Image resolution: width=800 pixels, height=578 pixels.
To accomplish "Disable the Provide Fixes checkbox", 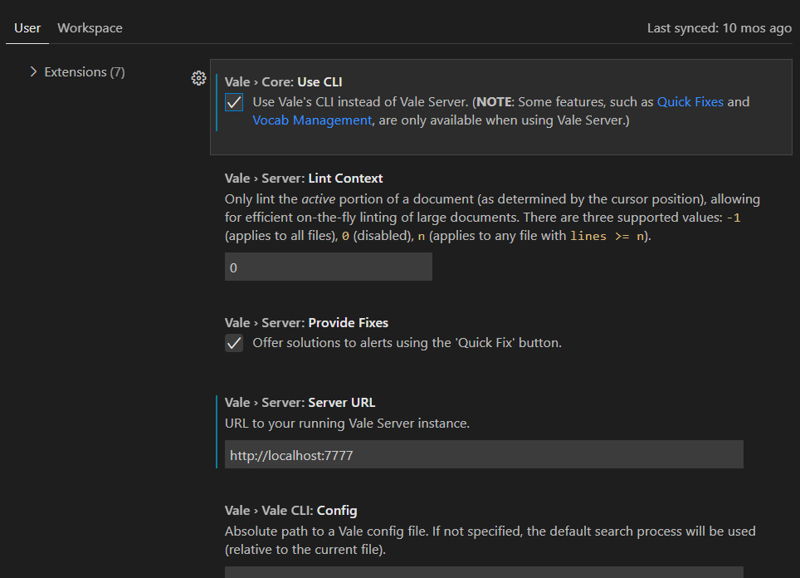I will tap(232, 342).
